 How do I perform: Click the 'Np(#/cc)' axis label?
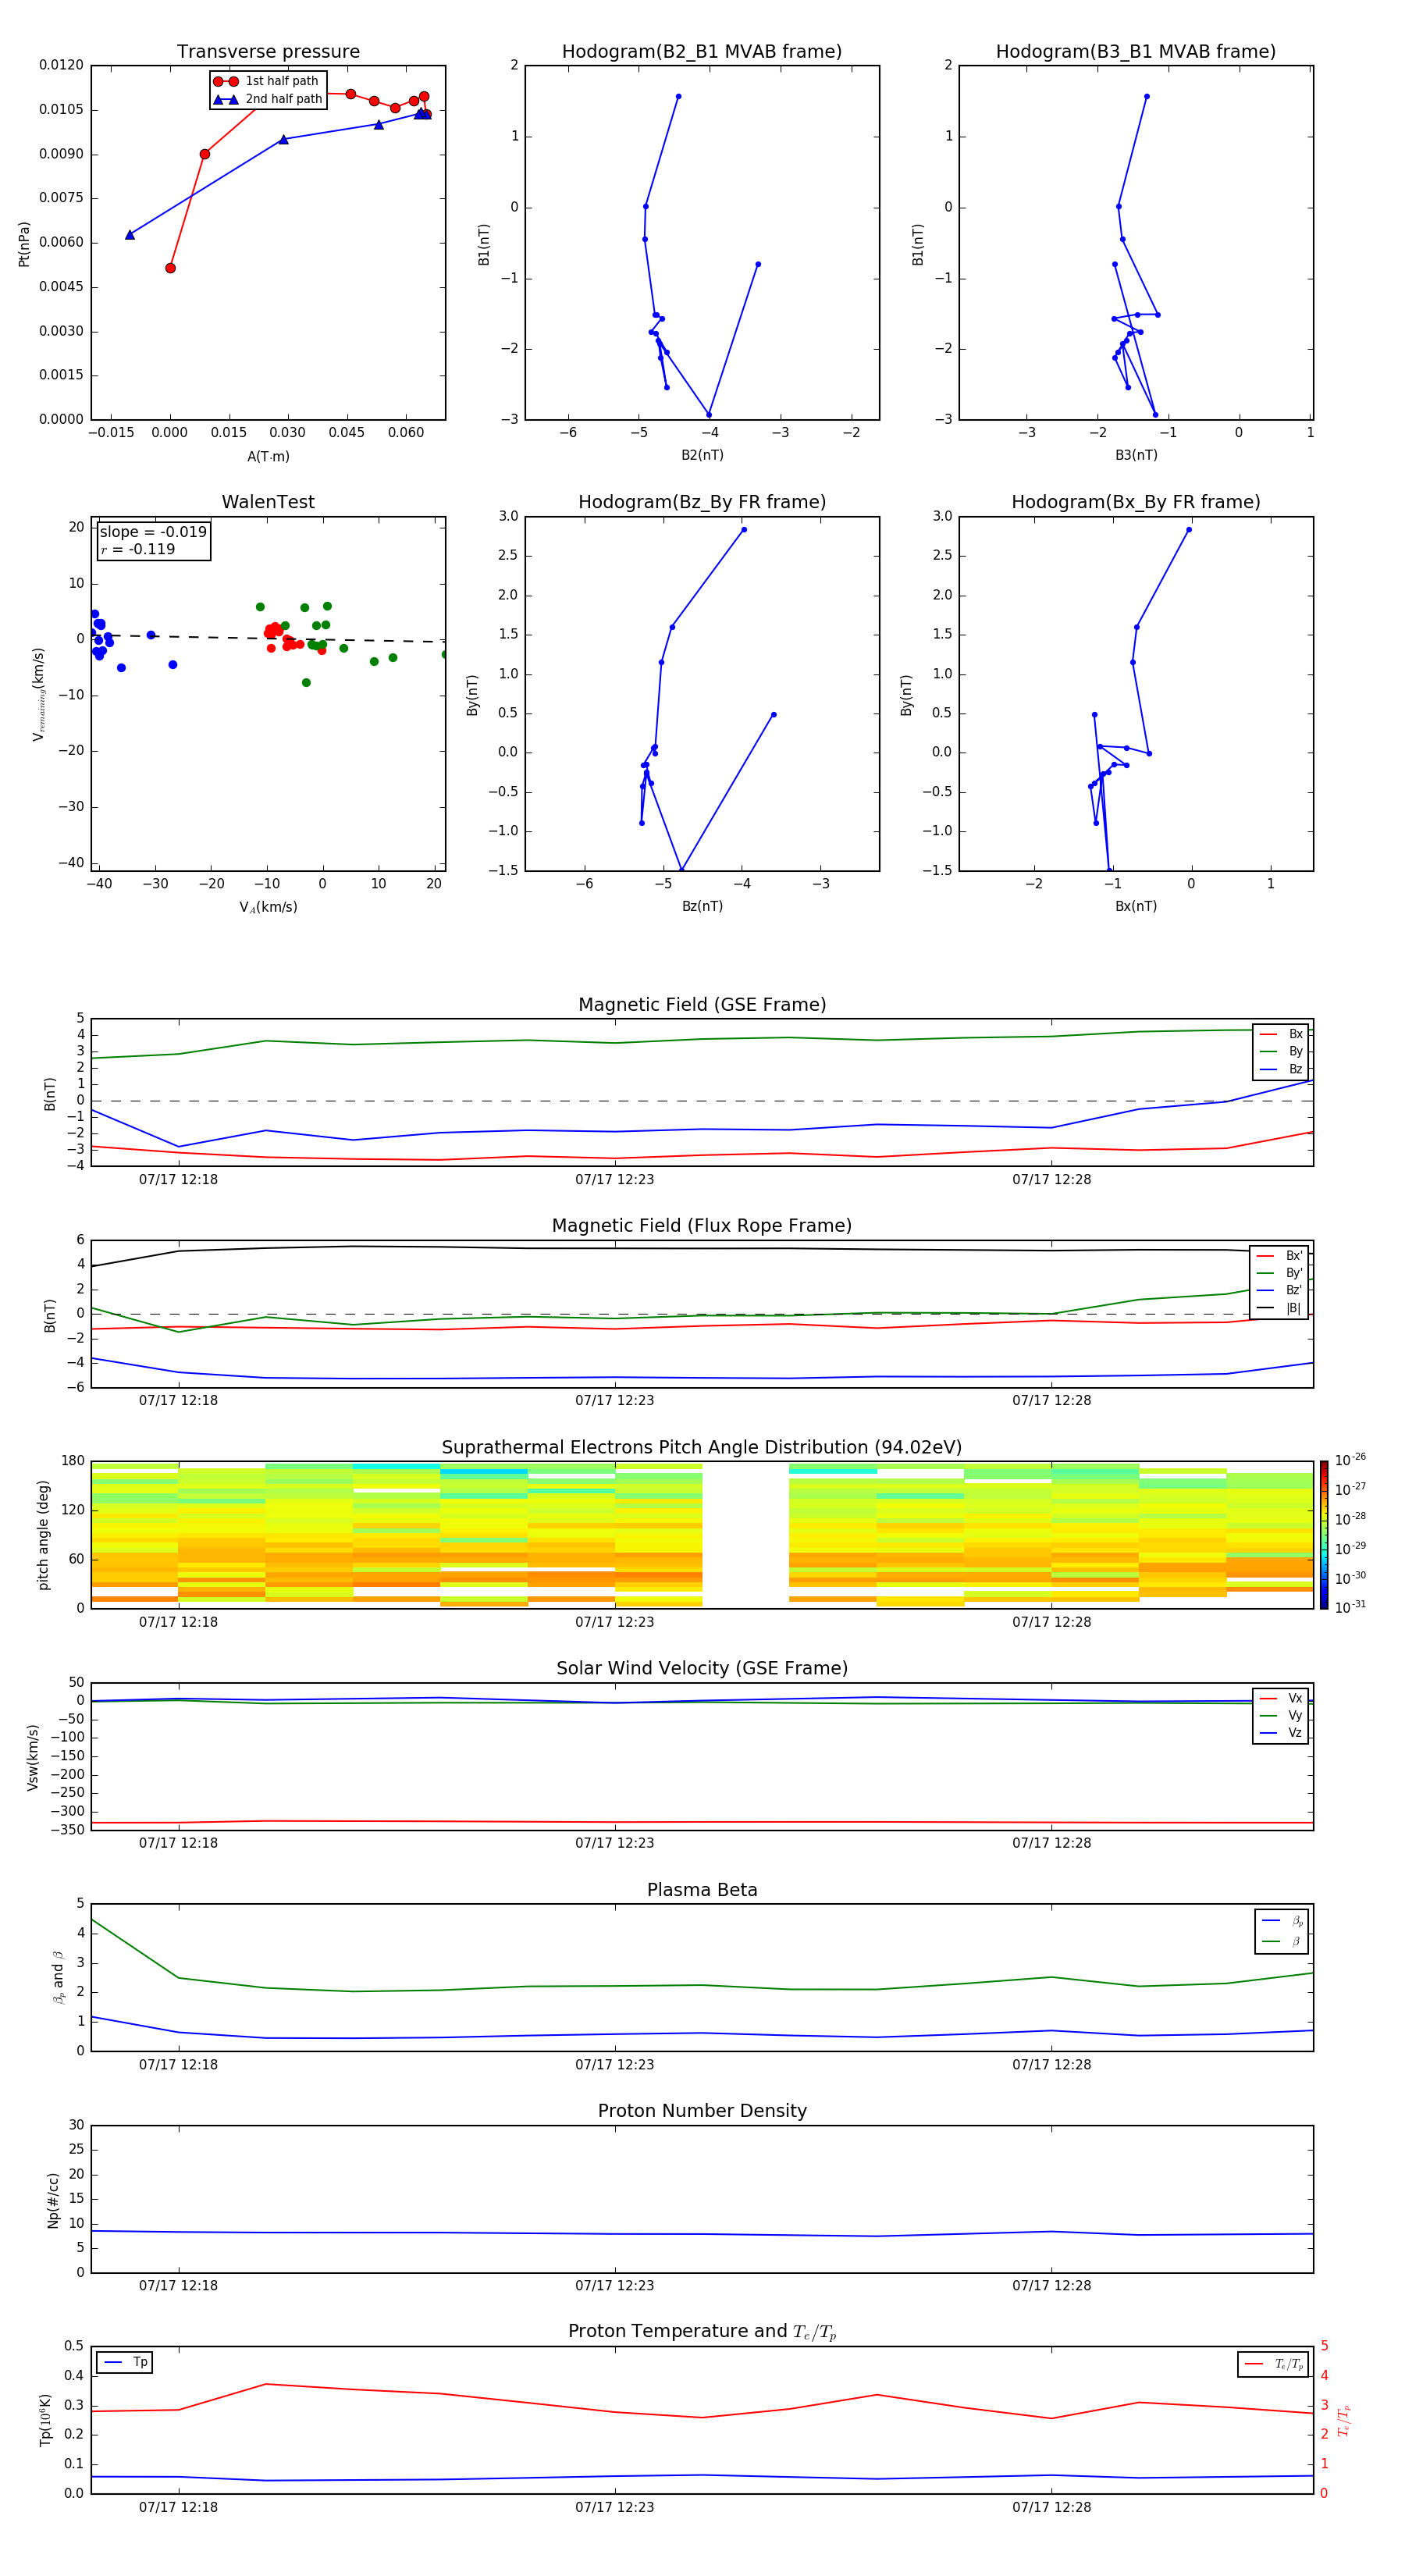[x=53, y=2200]
